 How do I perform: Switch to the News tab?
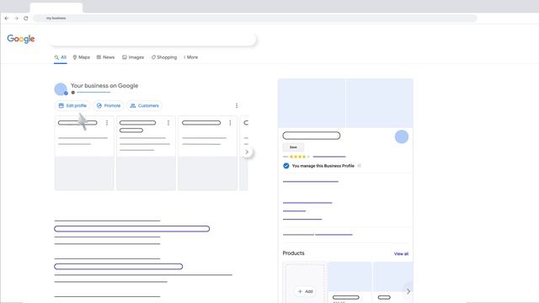tap(105, 57)
